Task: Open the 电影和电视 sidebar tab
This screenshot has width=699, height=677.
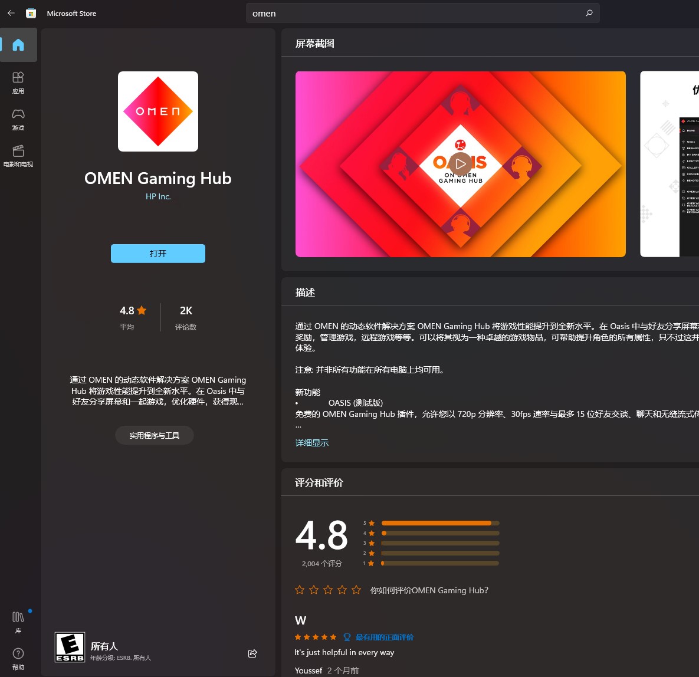Action: click(x=18, y=156)
